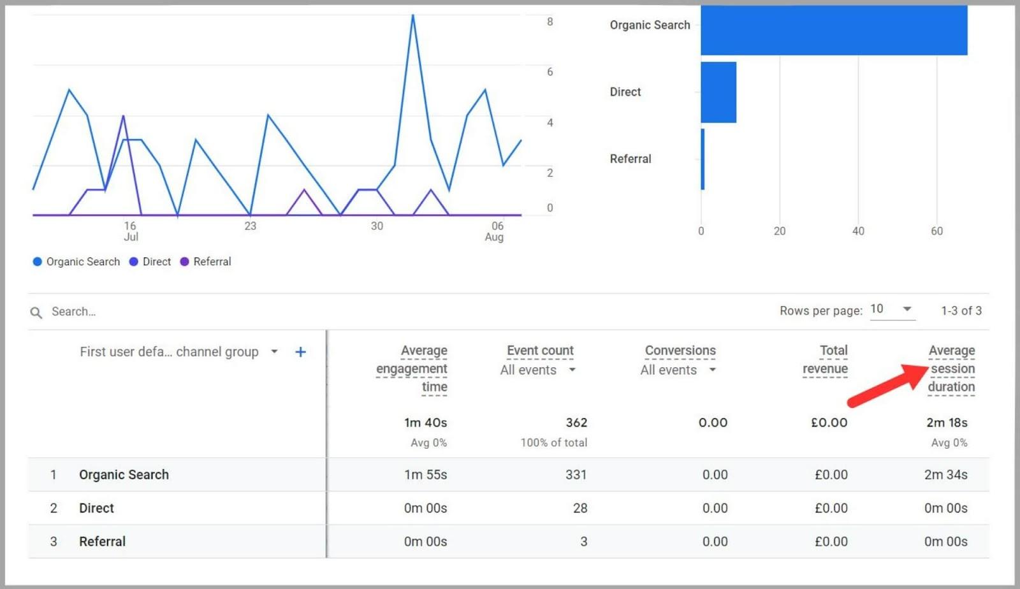Viewport: 1020px width, 589px height.
Task: Click the purple Direct legend dot
Action: point(133,261)
